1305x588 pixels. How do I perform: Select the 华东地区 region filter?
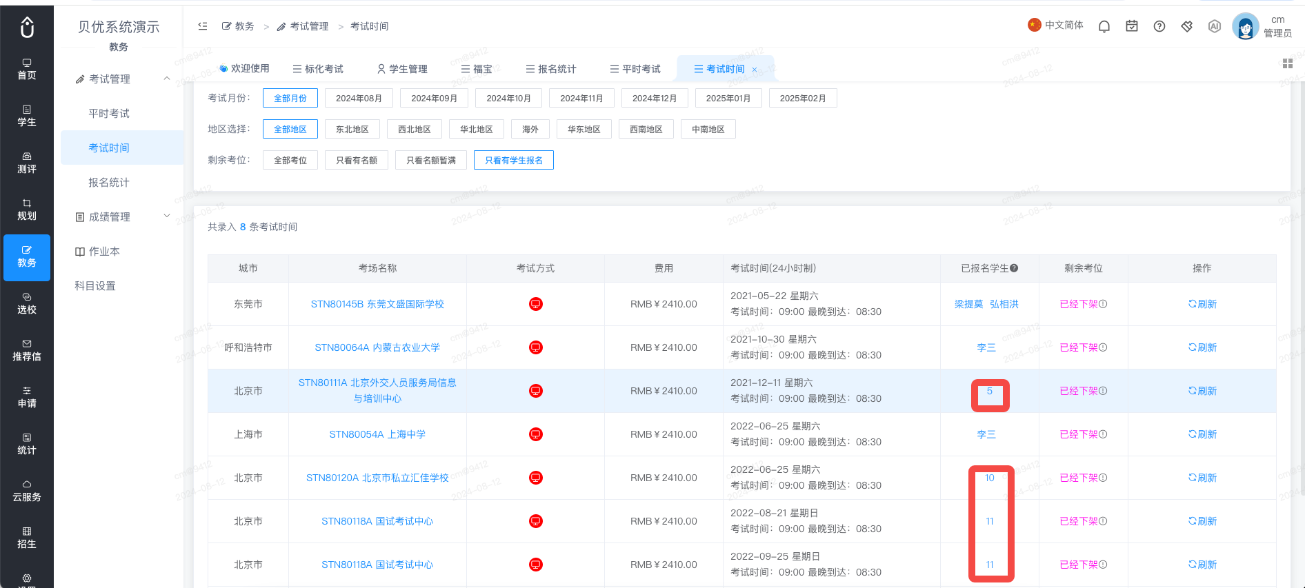(x=584, y=130)
